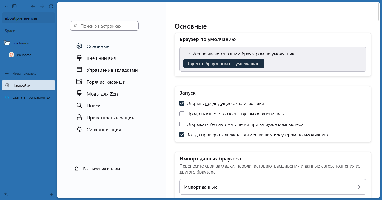Select the Внешний вид appearance icon
Image resolution: width=382 pixels, height=200 pixels.
[79, 58]
